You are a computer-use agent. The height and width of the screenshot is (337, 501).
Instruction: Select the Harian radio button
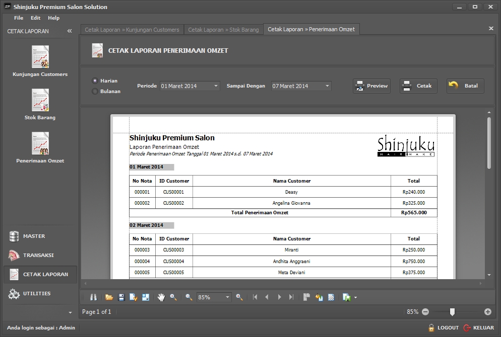pos(95,80)
